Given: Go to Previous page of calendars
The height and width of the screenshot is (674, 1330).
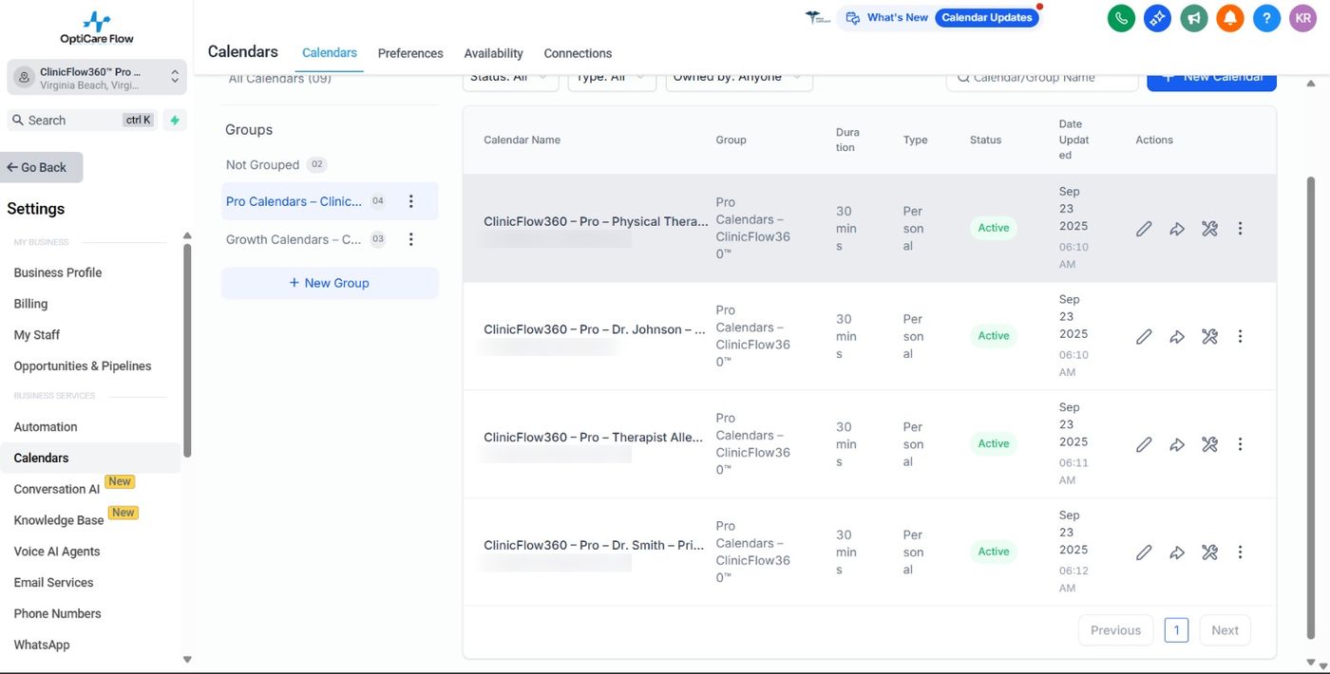Looking at the screenshot, I should [x=1115, y=630].
